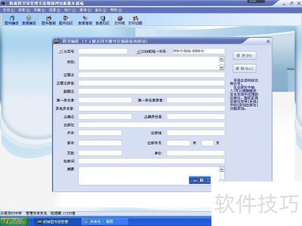Click the 图书借阅 book lending toolbar icon
This screenshot has height=226, width=302.
pos(48,20)
